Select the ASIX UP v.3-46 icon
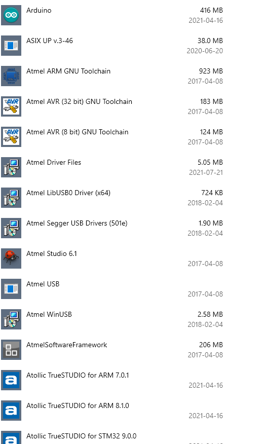 point(11,46)
